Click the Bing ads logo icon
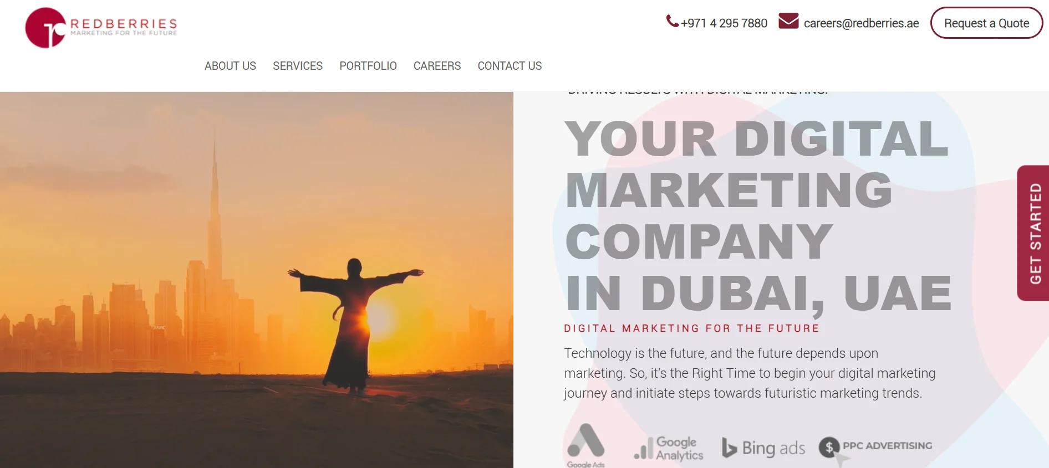1049x468 pixels. click(729, 448)
